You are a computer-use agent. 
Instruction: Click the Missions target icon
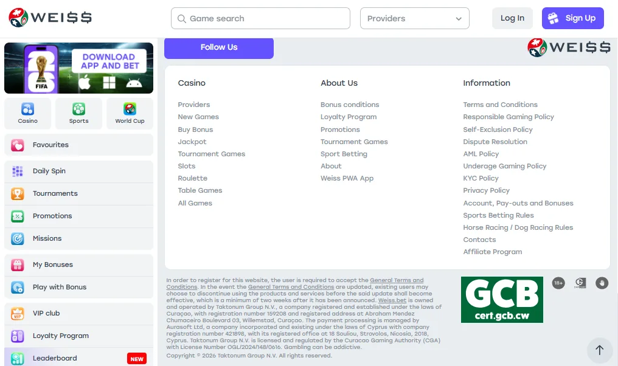point(18,238)
